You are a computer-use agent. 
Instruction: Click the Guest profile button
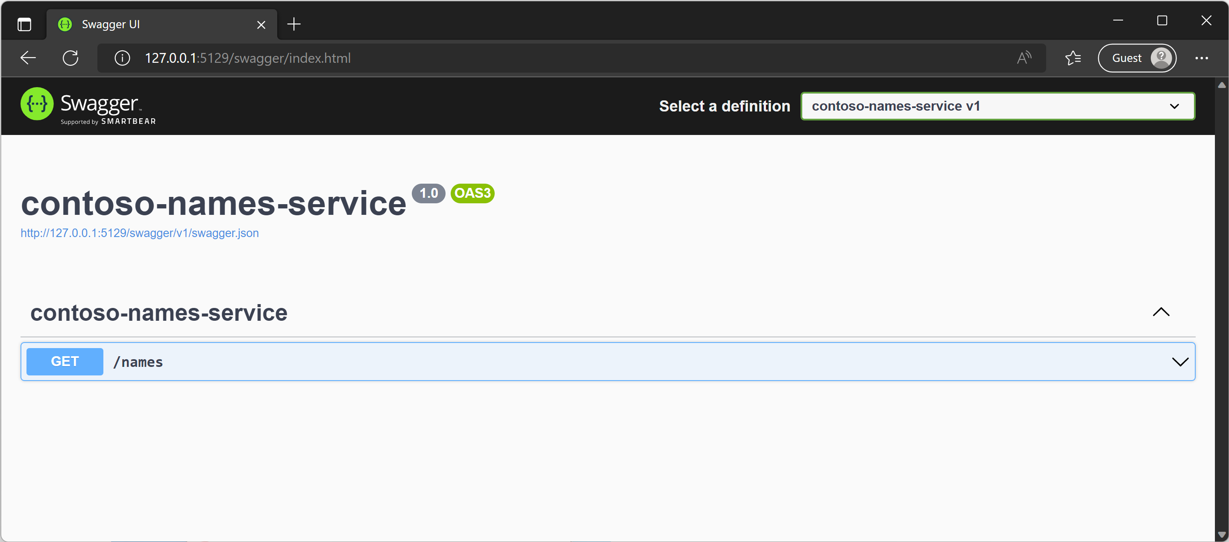point(1137,58)
